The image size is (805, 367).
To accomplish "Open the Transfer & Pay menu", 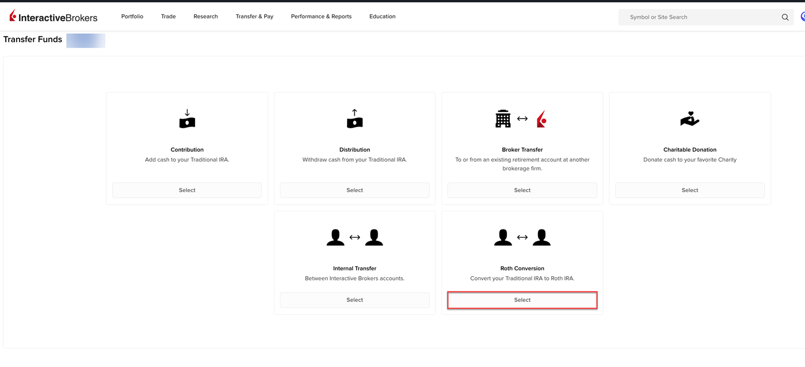I will click(x=254, y=17).
